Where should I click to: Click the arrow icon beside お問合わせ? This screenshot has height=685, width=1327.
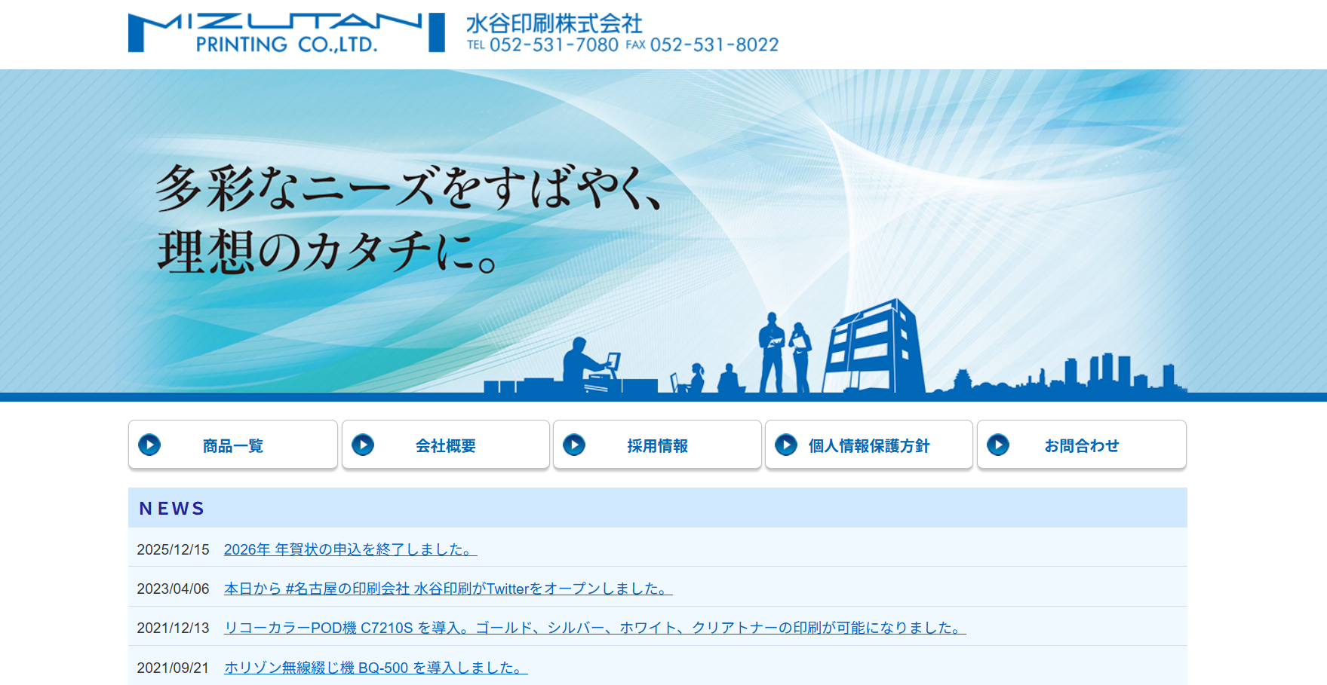click(x=1000, y=445)
